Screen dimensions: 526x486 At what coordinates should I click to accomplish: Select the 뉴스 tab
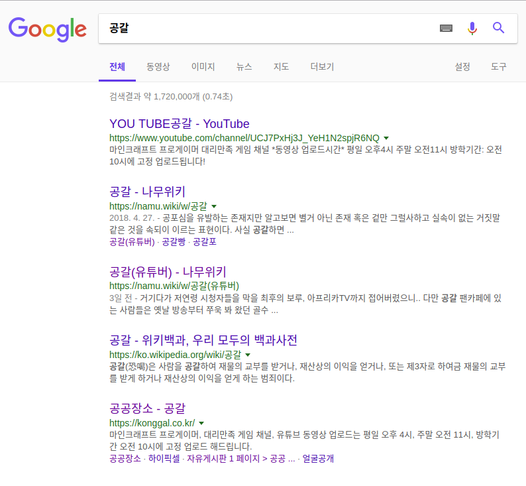[x=244, y=67]
